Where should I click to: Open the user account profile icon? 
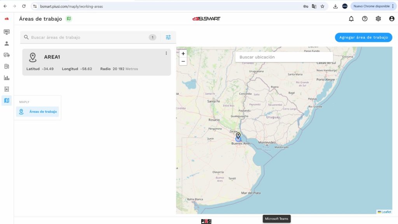click(x=391, y=19)
